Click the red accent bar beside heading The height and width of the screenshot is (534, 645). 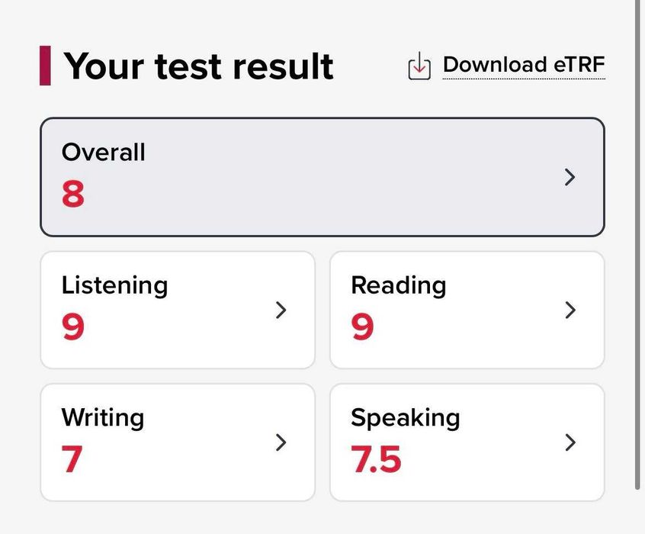point(45,66)
